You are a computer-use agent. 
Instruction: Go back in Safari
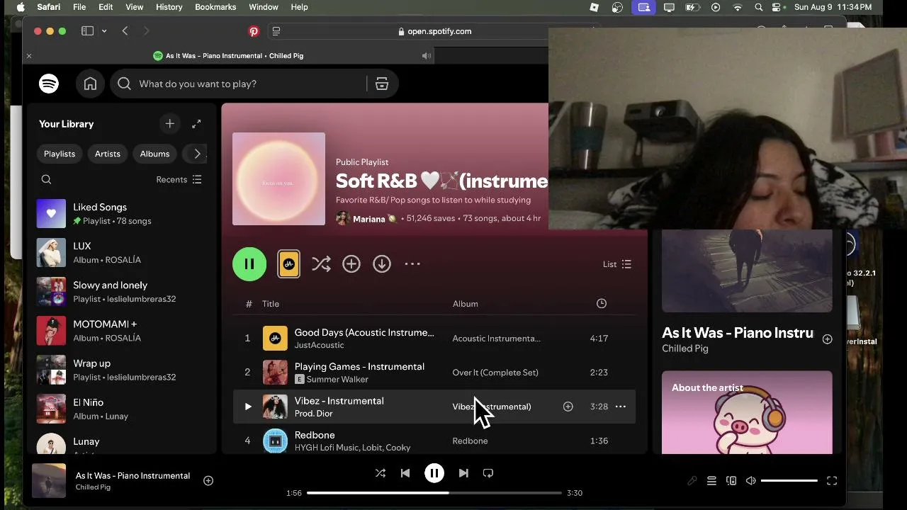point(125,31)
